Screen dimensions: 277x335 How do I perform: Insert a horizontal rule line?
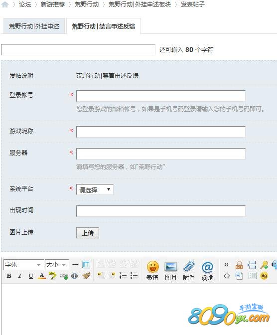tap(75, 265)
